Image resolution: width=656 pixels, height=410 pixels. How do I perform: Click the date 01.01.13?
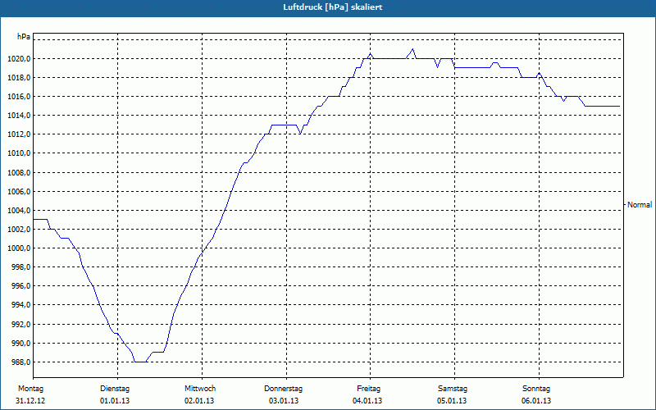[x=115, y=401]
